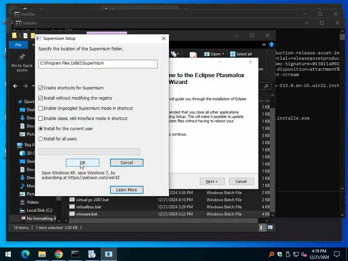Screen dimensions: 348x261
Task: Open the Open button dropdown arrow
Action: pyautogui.click(x=223, y=54)
